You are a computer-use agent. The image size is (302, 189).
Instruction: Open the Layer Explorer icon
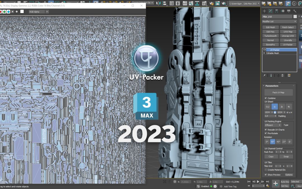coord(178,3)
